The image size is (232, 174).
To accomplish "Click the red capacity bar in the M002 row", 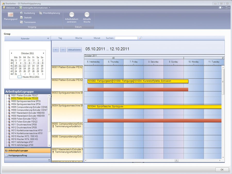I will coord(138,90).
